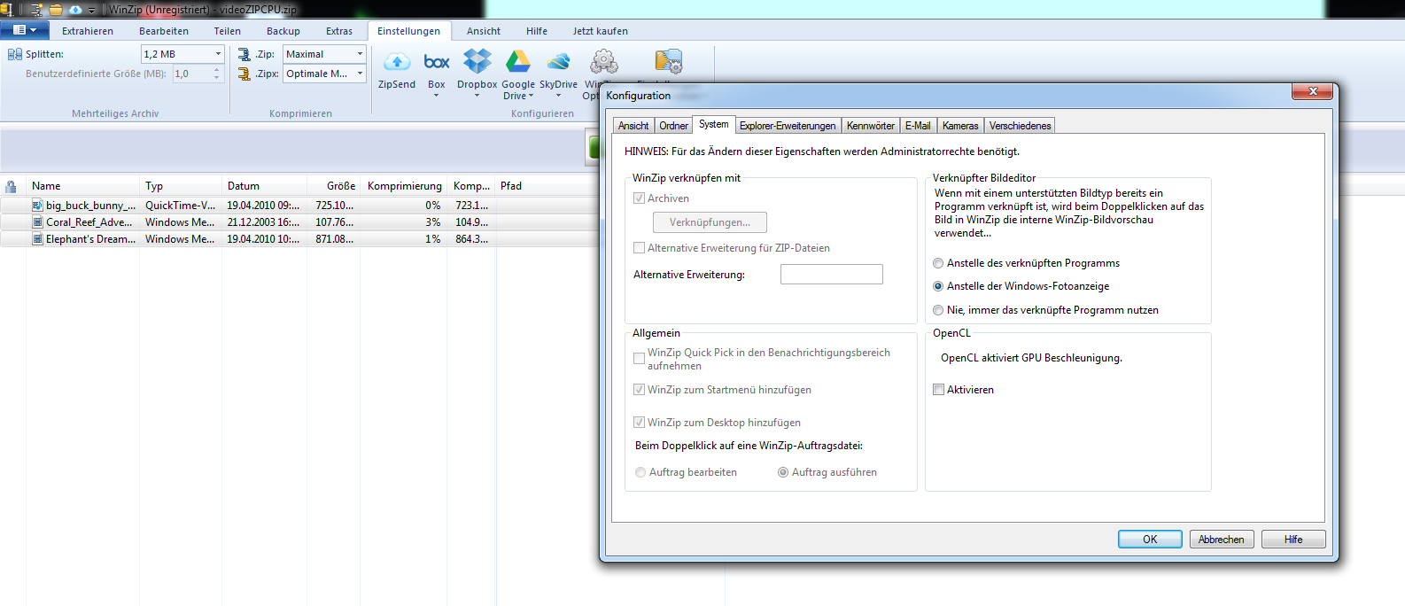This screenshot has height=606, width=1405.
Task: Click the SkyDrive cloud icon
Action: pyautogui.click(x=559, y=61)
